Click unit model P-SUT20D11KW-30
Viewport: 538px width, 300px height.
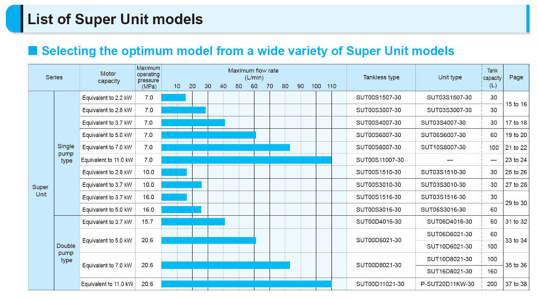click(x=448, y=284)
